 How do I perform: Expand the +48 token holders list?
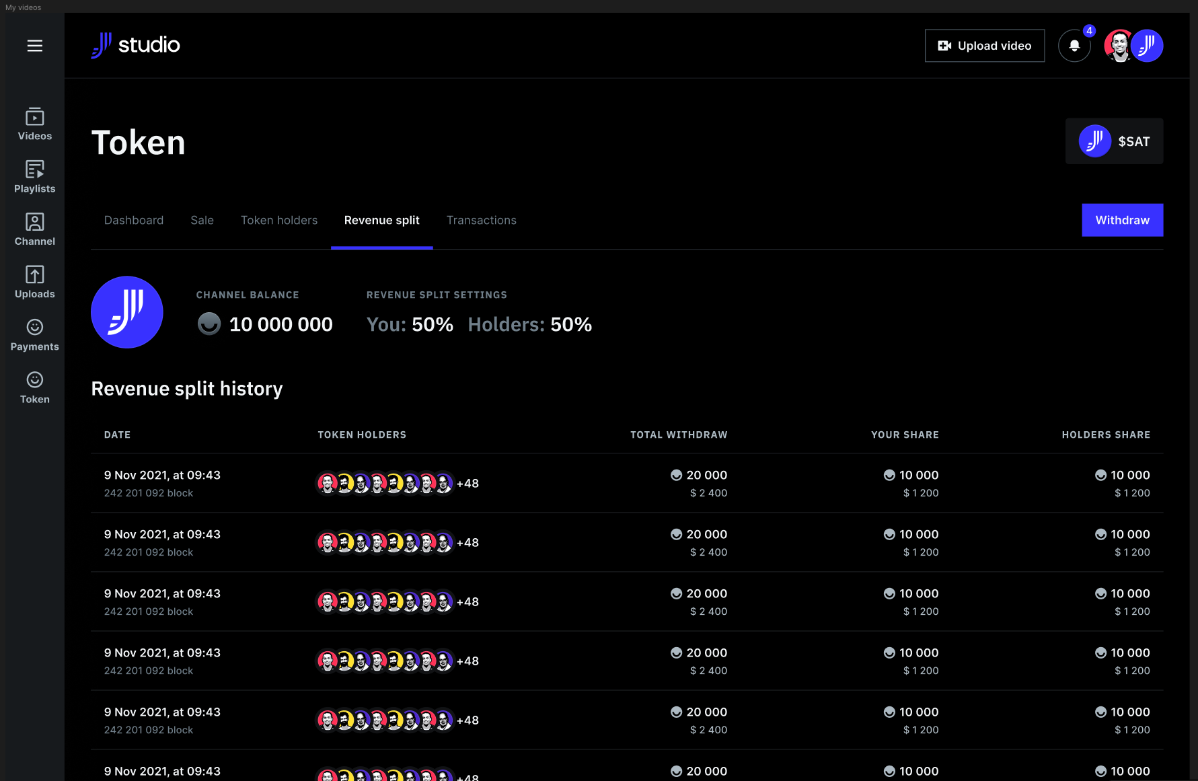coord(467,483)
